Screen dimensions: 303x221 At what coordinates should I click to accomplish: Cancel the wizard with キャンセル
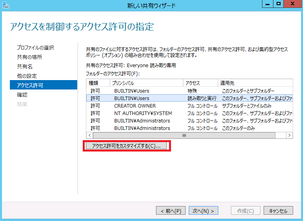278,211
